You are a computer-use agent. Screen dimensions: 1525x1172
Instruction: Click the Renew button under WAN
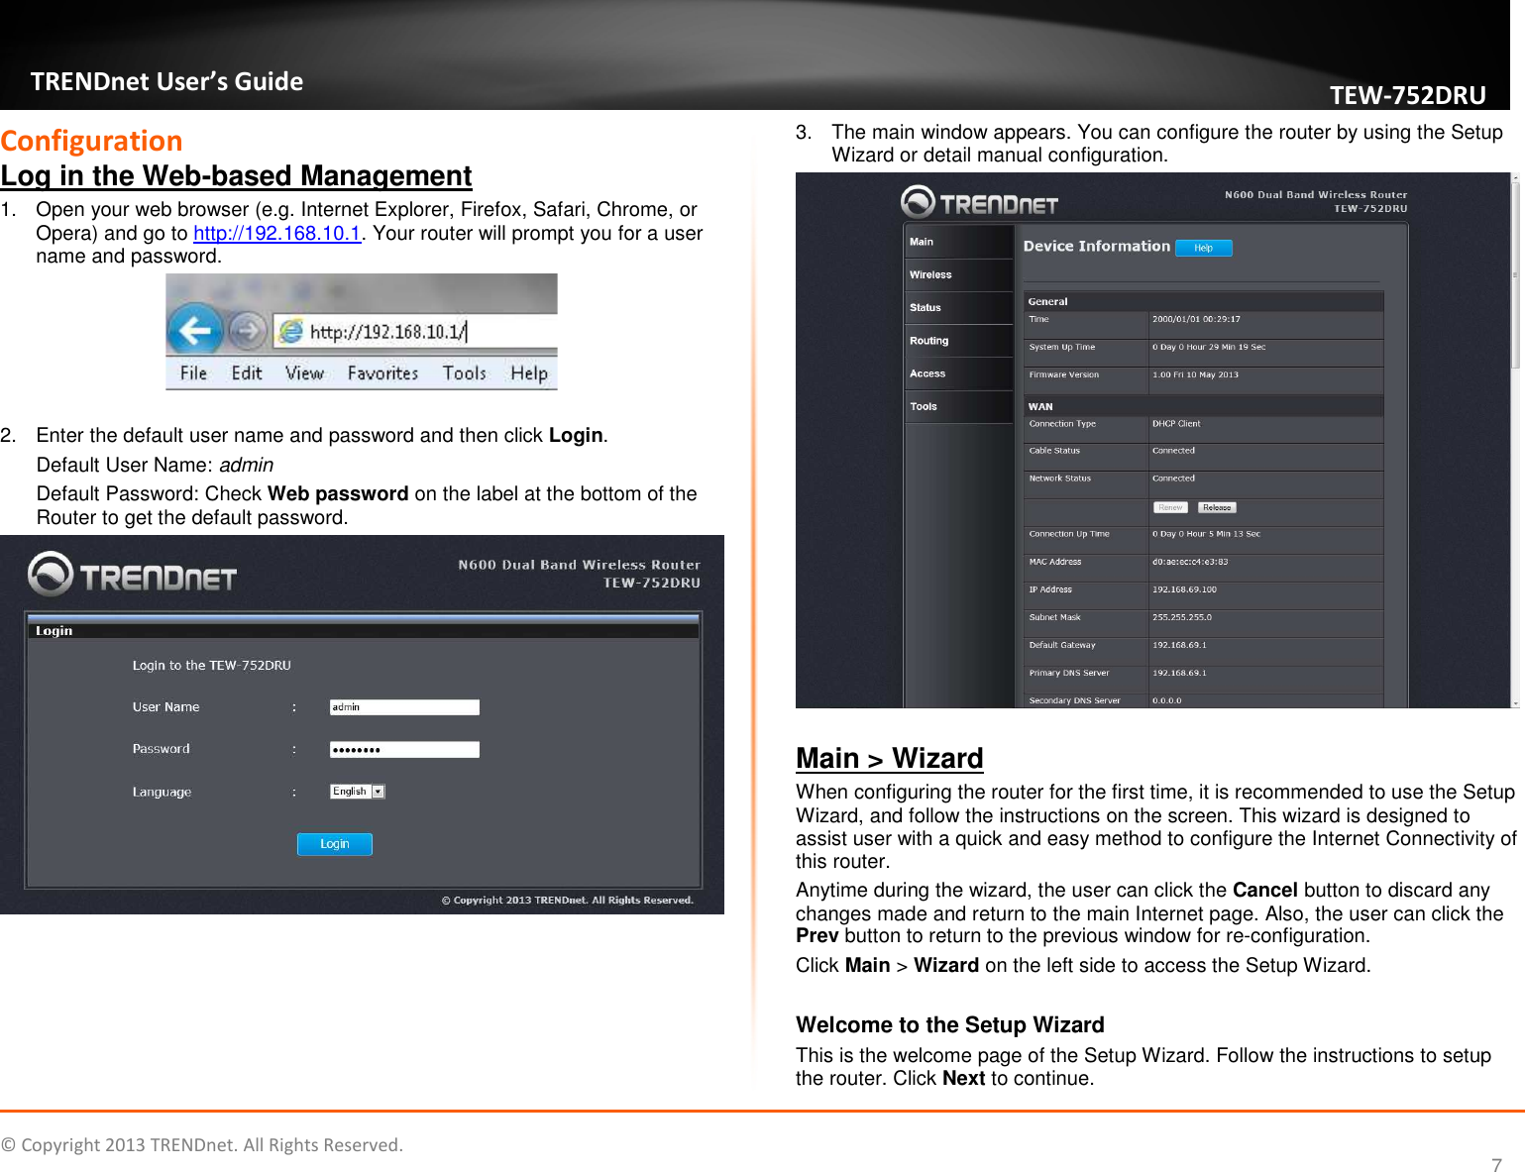pos(1170,507)
